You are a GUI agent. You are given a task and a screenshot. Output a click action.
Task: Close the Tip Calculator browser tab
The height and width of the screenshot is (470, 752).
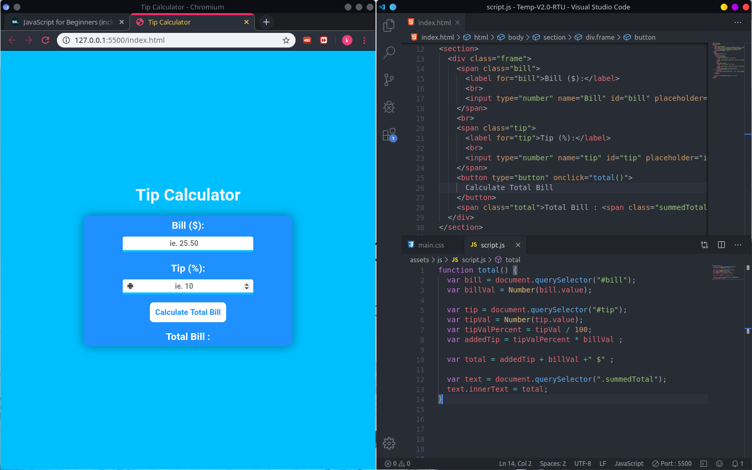[x=246, y=22]
